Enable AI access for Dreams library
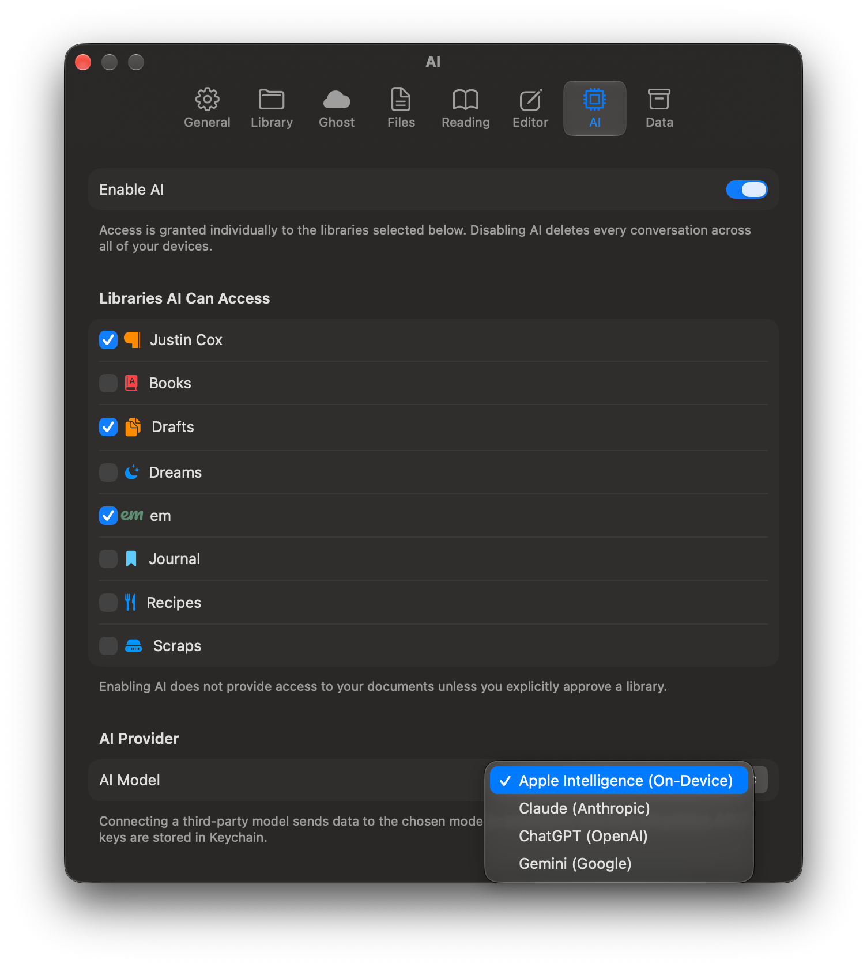This screenshot has height=968, width=867. (x=108, y=472)
